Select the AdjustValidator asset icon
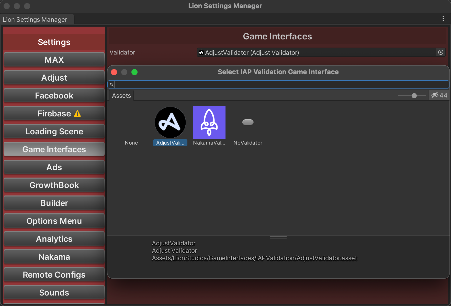Screen dimensions: 451x306 [170, 122]
